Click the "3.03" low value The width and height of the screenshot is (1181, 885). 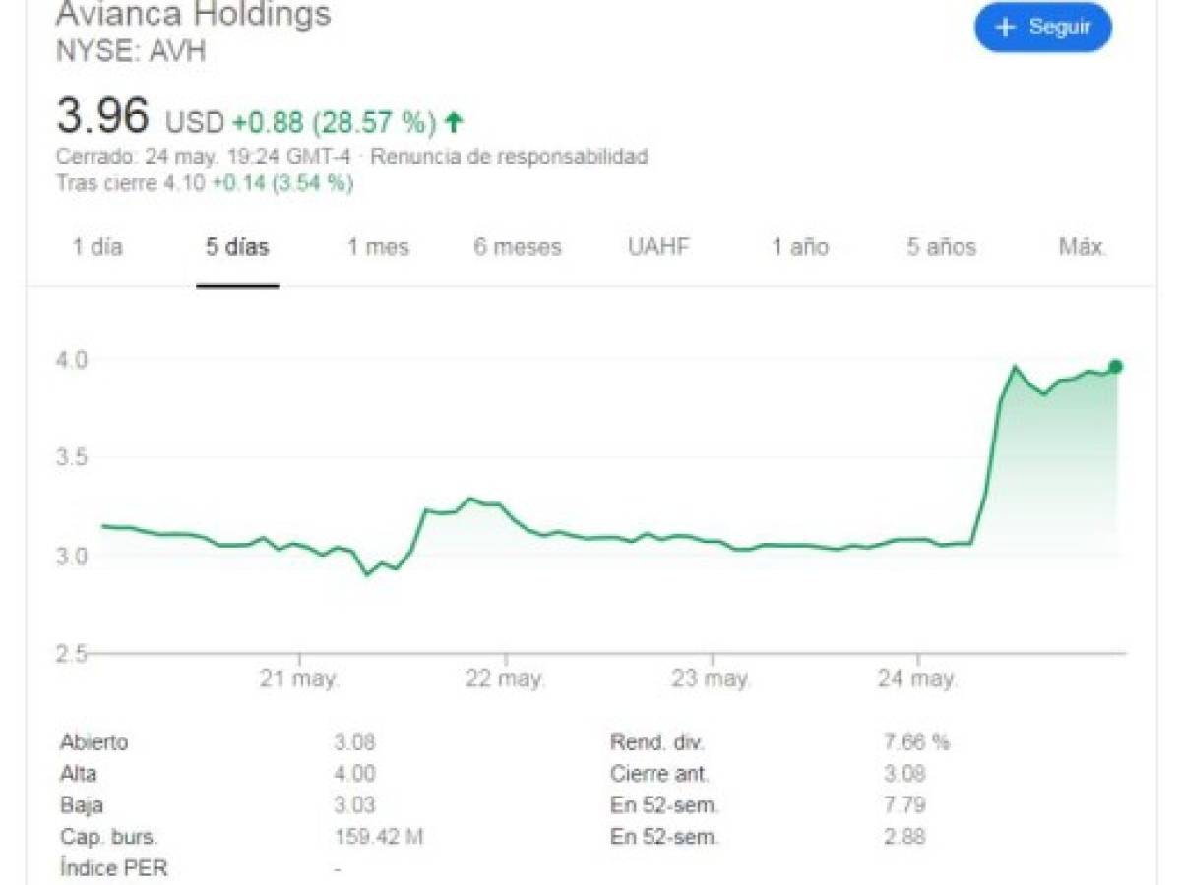354,805
